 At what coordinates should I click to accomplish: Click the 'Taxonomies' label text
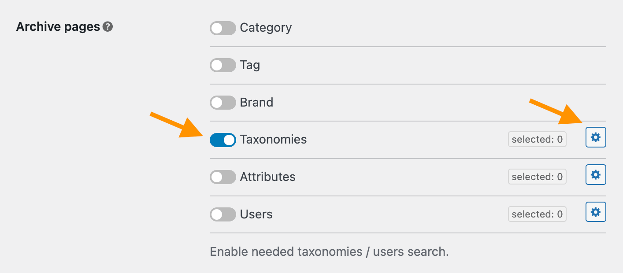click(273, 140)
